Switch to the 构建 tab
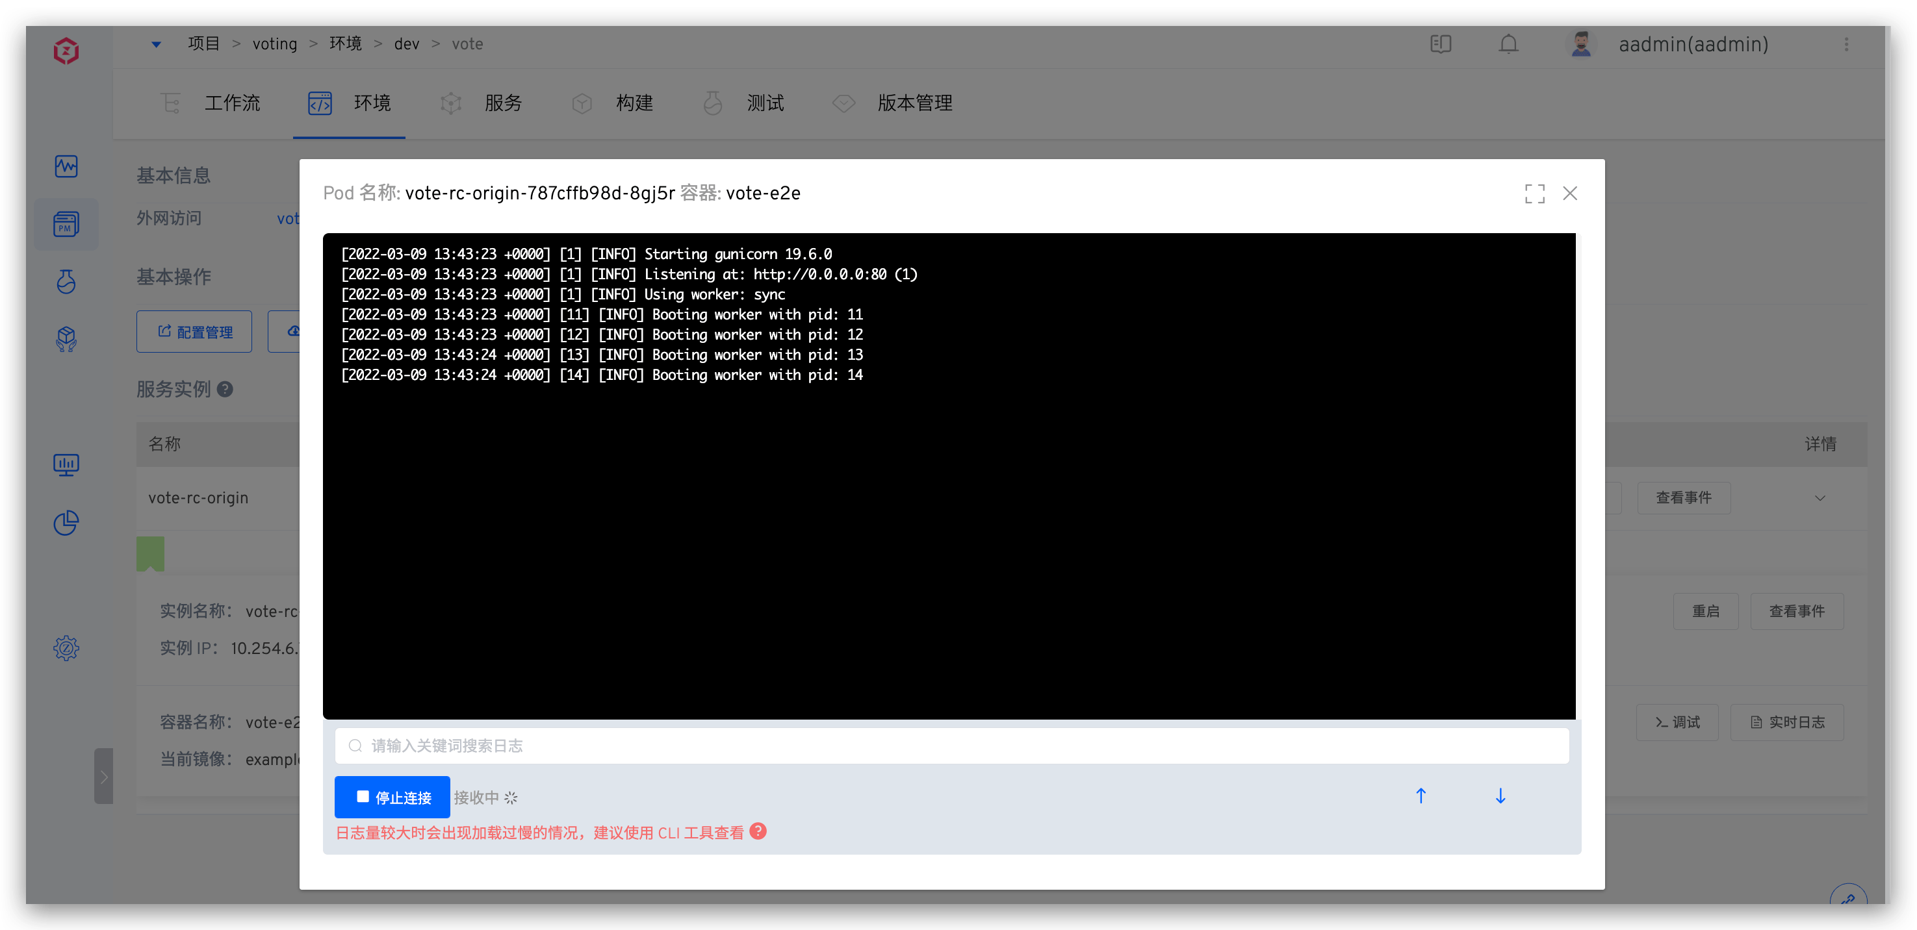Image resolution: width=1917 pixels, height=930 pixels. [635, 103]
